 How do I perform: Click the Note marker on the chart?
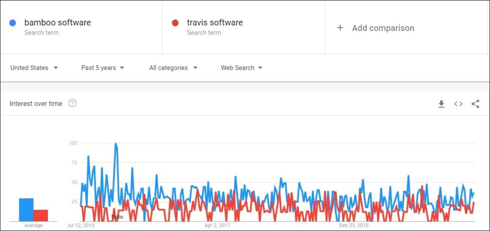(117, 217)
